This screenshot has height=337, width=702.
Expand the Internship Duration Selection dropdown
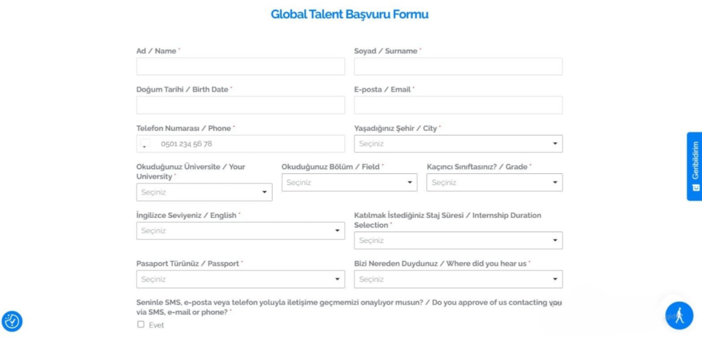point(458,240)
